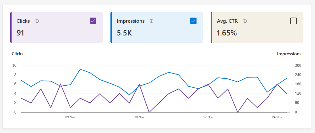315x133 pixels.
Task: Select the 10 Nov date marker
Action: (139, 117)
